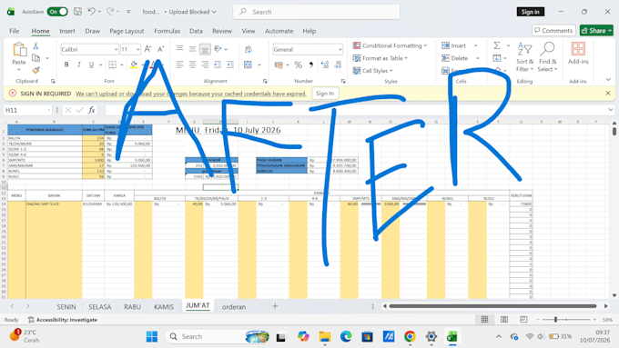
Task: Align text to the left
Action: 179,65
